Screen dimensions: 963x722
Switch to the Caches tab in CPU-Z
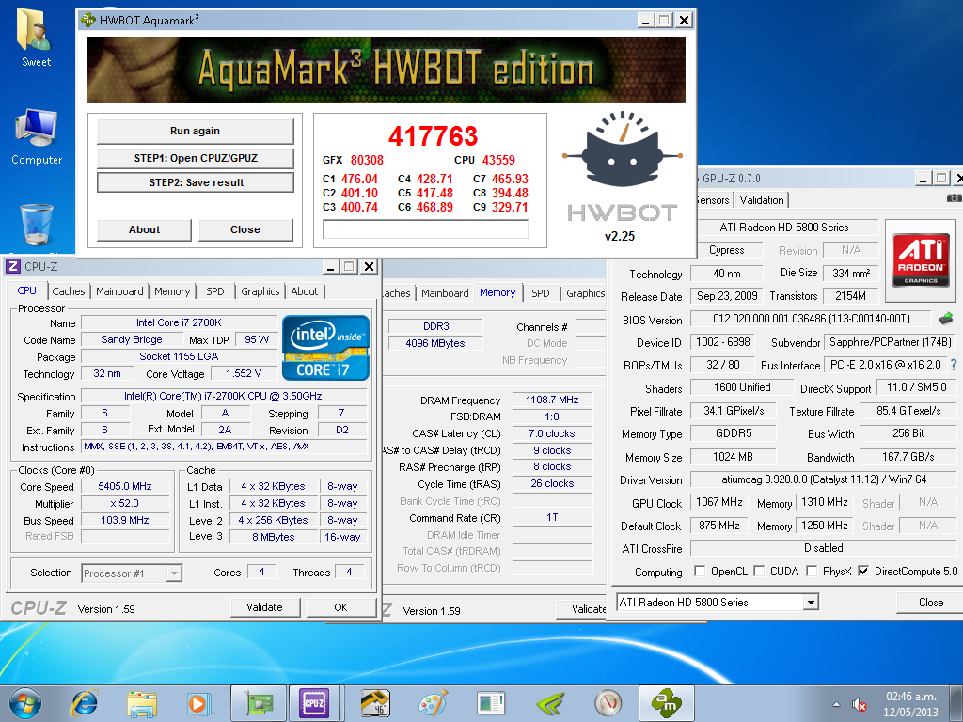coord(68,291)
